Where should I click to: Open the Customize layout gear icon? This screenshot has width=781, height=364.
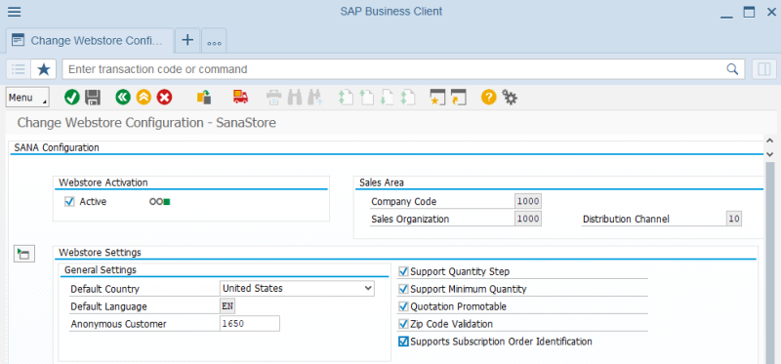click(x=510, y=98)
